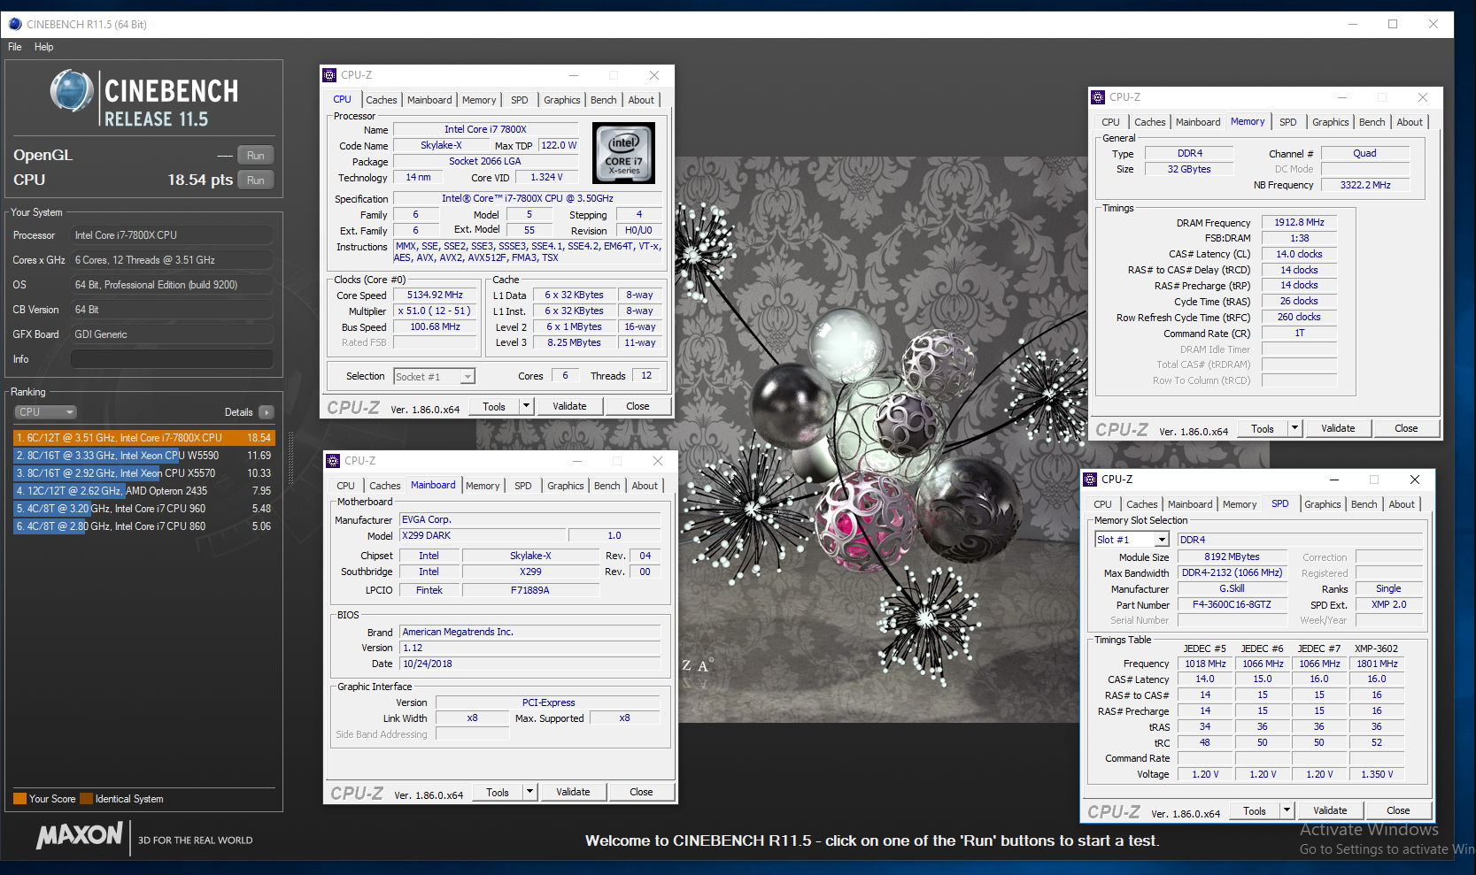Click Close in the Mainboard window

click(x=641, y=793)
